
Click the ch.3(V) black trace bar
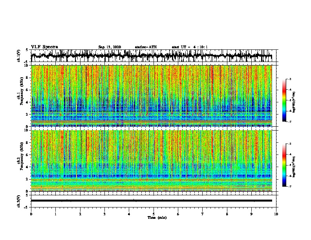pyautogui.click(x=152, y=201)
